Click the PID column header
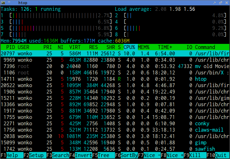 (10, 47)
